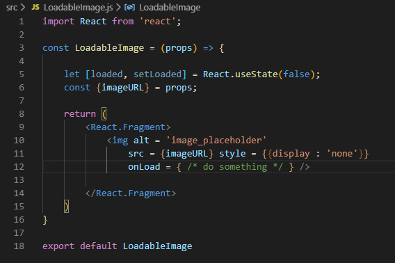Click 'LoadableImage' in the const declaration
395x263 pixels.
[x=110, y=48]
